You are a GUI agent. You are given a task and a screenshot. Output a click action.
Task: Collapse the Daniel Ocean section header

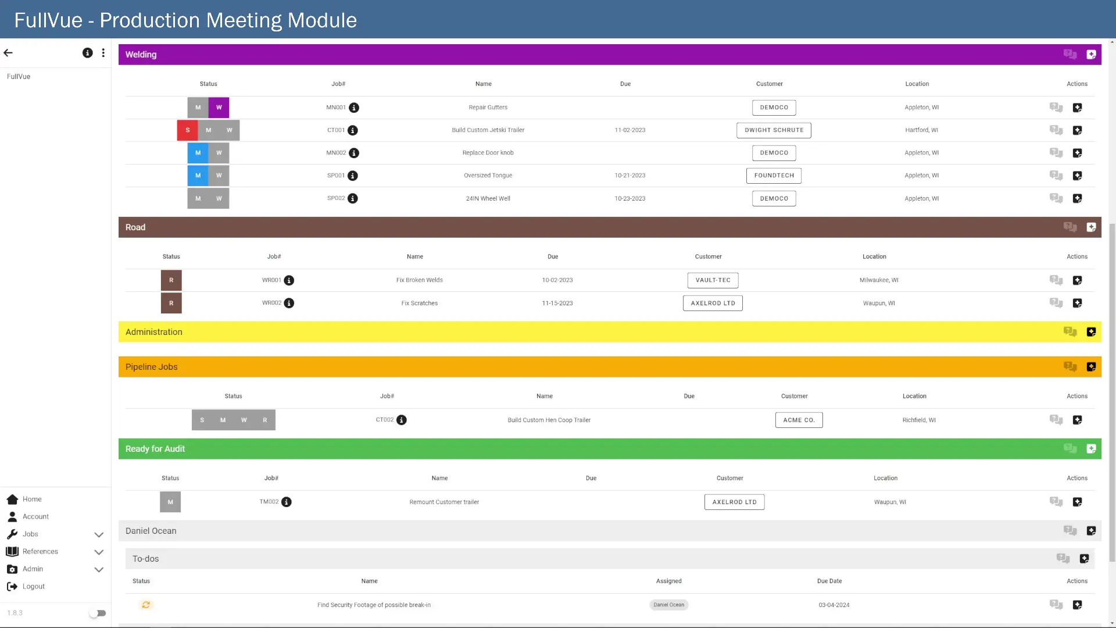coord(610,531)
